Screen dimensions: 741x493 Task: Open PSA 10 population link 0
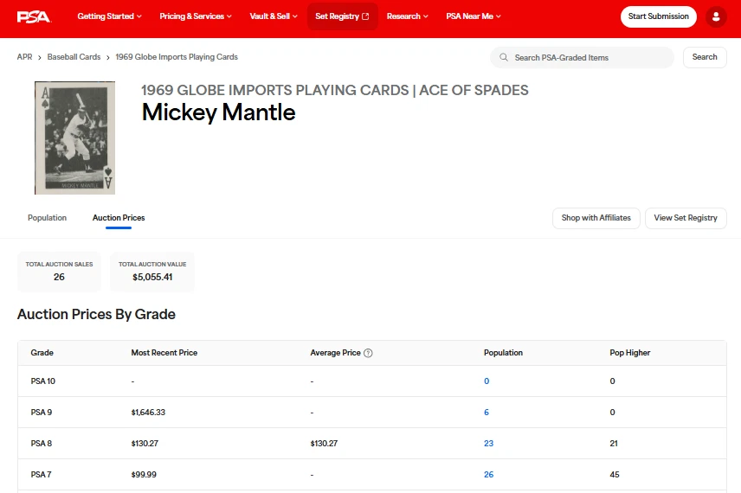(x=486, y=381)
